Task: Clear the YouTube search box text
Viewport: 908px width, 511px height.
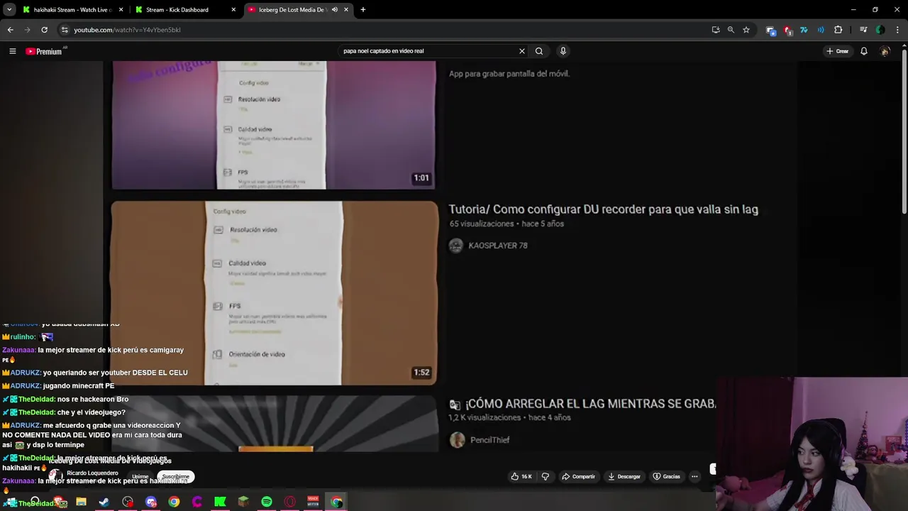Action: coord(522,51)
